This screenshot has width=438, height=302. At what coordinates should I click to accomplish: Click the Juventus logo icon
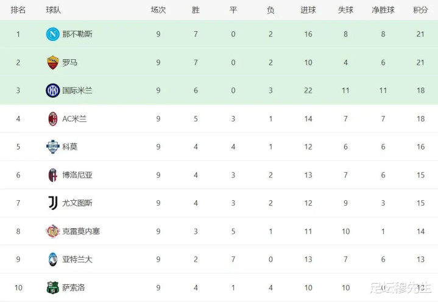click(53, 203)
